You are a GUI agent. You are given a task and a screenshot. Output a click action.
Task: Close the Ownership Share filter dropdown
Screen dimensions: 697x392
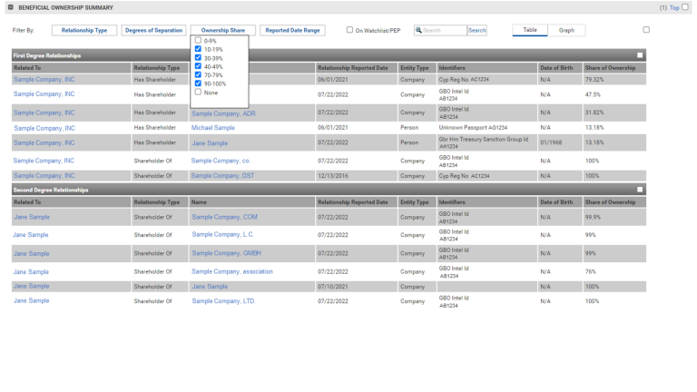pos(222,30)
